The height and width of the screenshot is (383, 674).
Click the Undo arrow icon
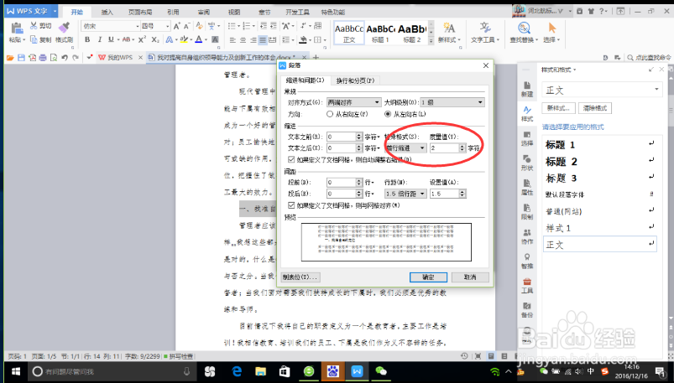[x=65, y=58]
